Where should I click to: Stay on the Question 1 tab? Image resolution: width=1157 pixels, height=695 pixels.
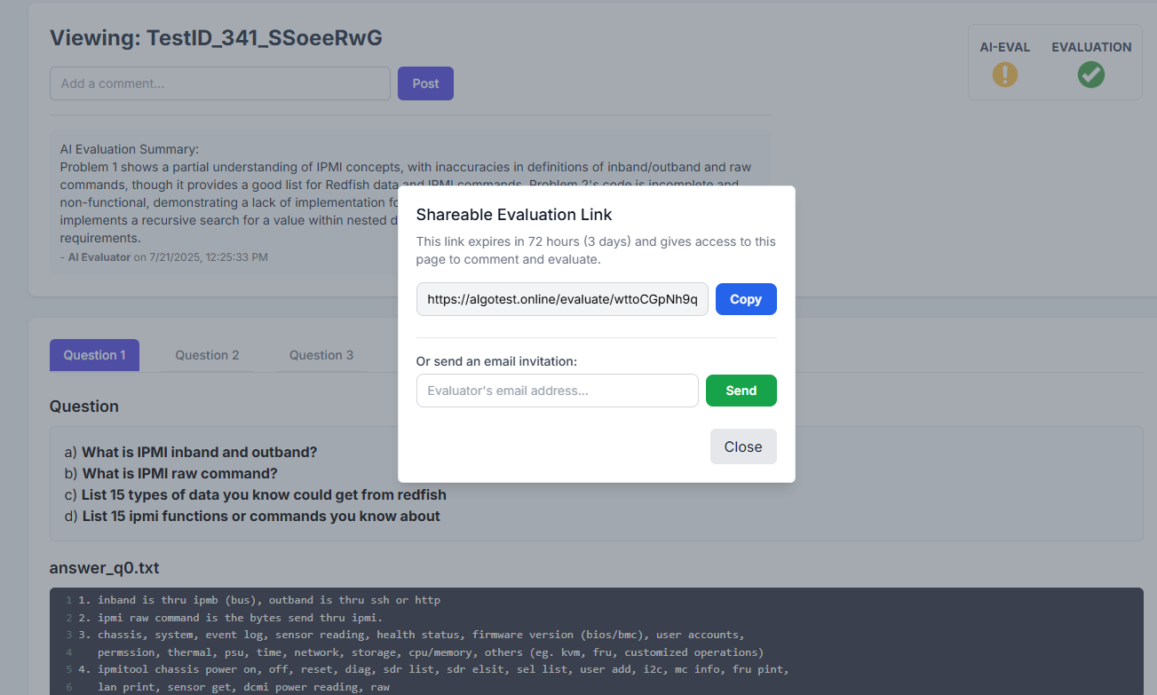point(94,354)
